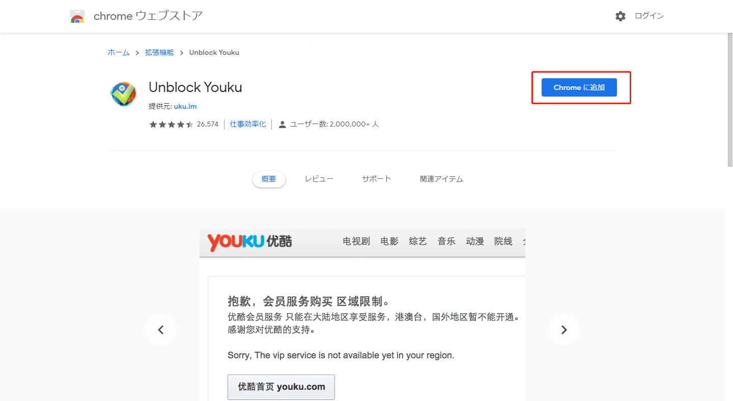The height and width of the screenshot is (401, 733).
Task: Go to ホーム breadcrumb link
Action: click(119, 52)
